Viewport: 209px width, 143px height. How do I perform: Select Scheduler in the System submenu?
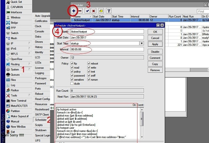pyautogui.click(x=41, y=120)
